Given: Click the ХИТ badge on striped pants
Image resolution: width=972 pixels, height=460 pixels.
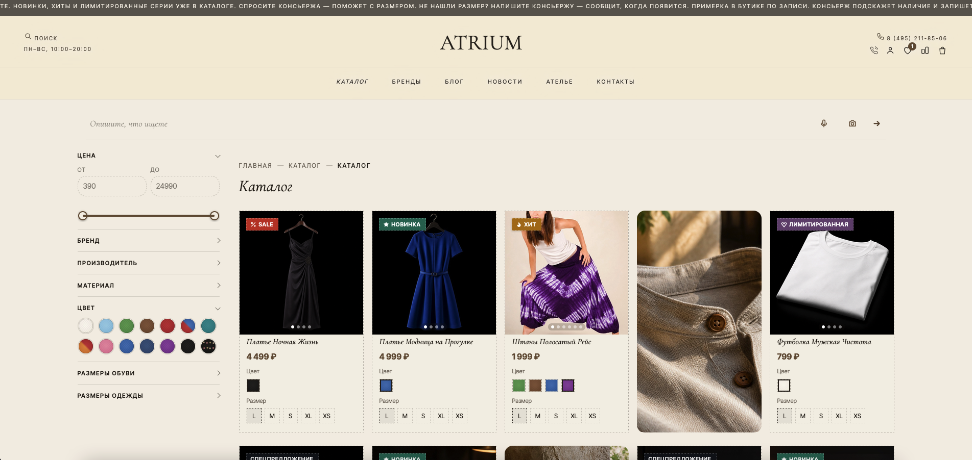Looking at the screenshot, I should pyautogui.click(x=527, y=224).
